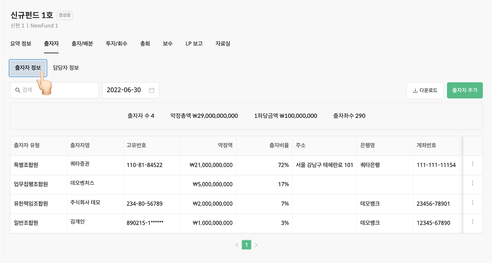Select the 출자자 정보 toggle button
This screenshot has width=492, height=263.
(28, 68)
